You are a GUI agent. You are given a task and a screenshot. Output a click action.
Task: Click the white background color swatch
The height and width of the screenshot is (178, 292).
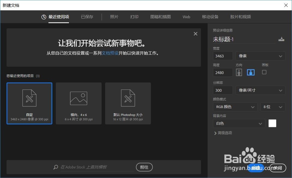[272, 123]
